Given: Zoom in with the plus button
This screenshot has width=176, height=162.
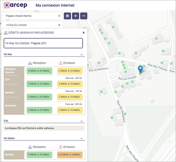Looking at the screenshot, I should pyautogui.click(x=75, y=16).
